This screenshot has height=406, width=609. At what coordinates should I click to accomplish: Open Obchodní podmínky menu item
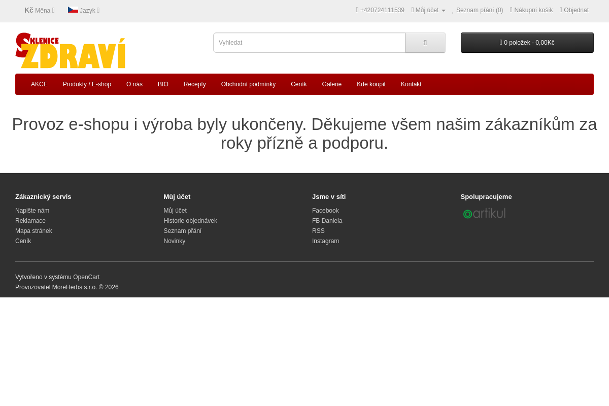point(248,84)
